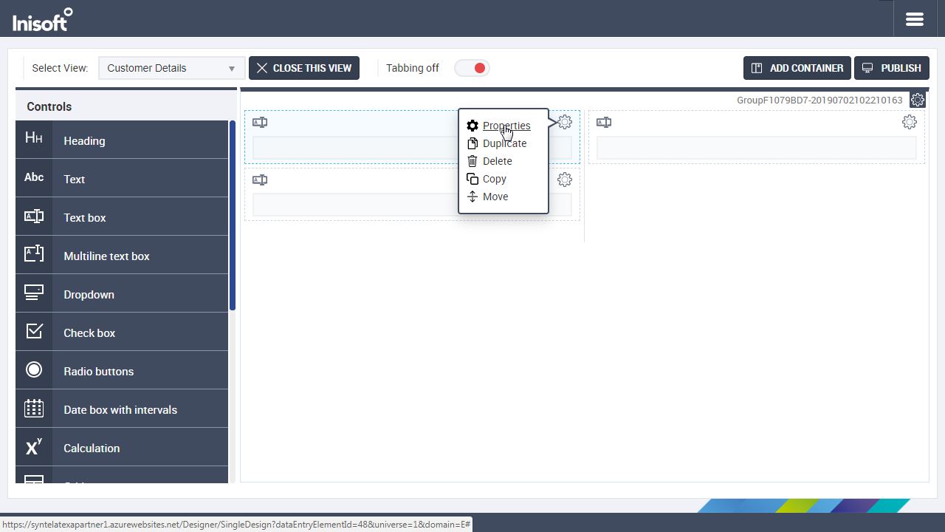945x532 pixels.
Task: Click the Date box with intervals calendar icon
Action: [x=34, y=409]
